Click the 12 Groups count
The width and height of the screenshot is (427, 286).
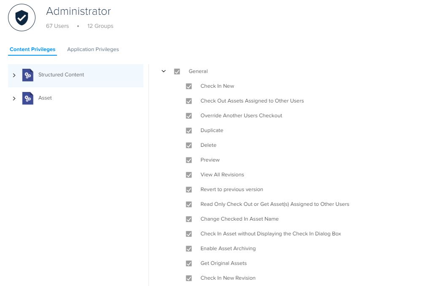[100, 26]
